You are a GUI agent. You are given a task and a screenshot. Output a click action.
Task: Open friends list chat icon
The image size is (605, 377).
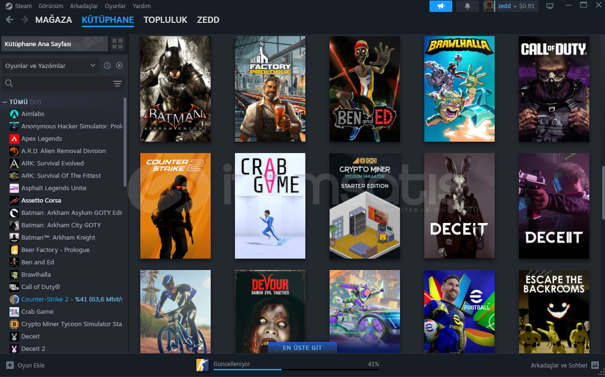tap(595, 365)
